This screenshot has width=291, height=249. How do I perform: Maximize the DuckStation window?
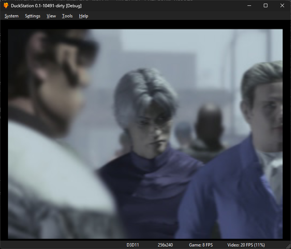(266, 5)
